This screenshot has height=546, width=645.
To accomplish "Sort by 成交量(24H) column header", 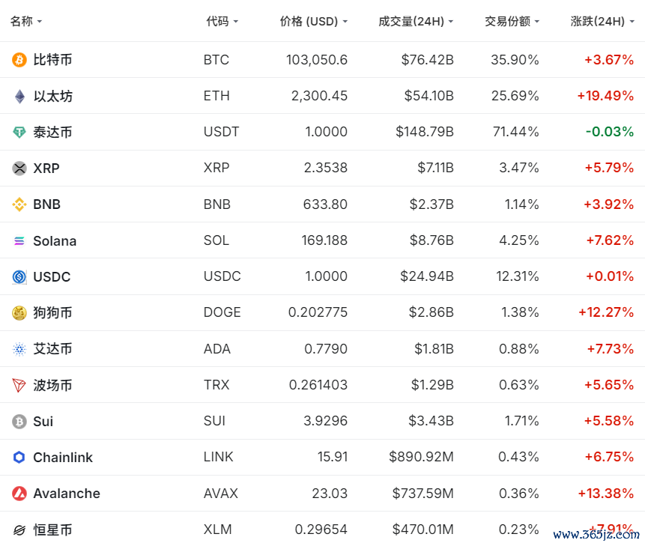I will (416, 22).
